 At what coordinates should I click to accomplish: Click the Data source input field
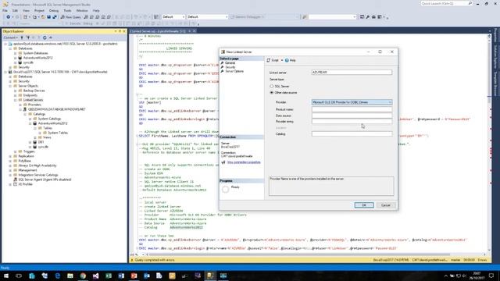click(x=352, y=116)
